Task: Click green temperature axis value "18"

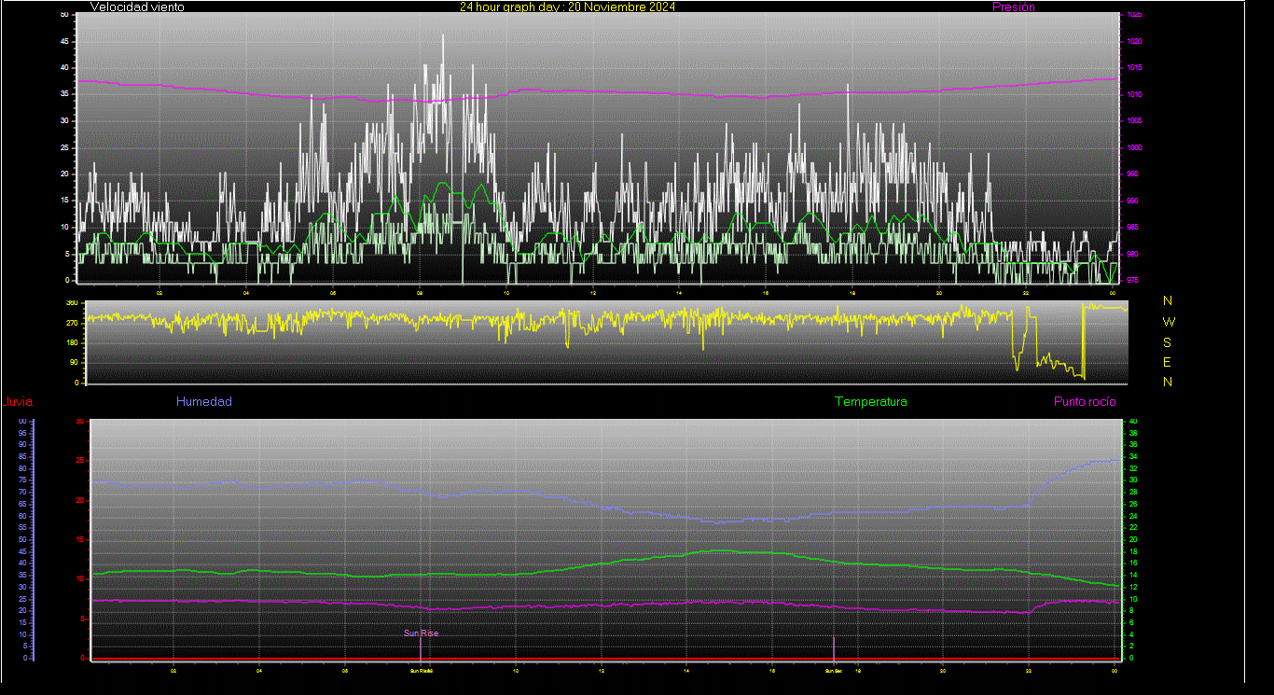Action: pos(1133,551)
